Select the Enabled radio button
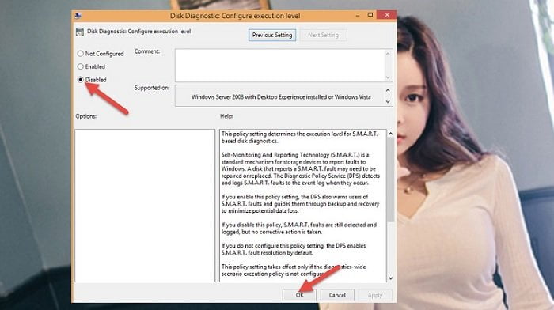This screenshot has width=554, height=310. (x=80, y=66)
